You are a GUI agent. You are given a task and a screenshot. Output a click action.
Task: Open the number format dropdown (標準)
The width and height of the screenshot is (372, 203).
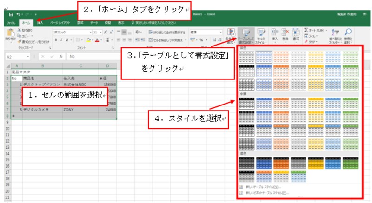pyautogui.click(x=220, y=32)
